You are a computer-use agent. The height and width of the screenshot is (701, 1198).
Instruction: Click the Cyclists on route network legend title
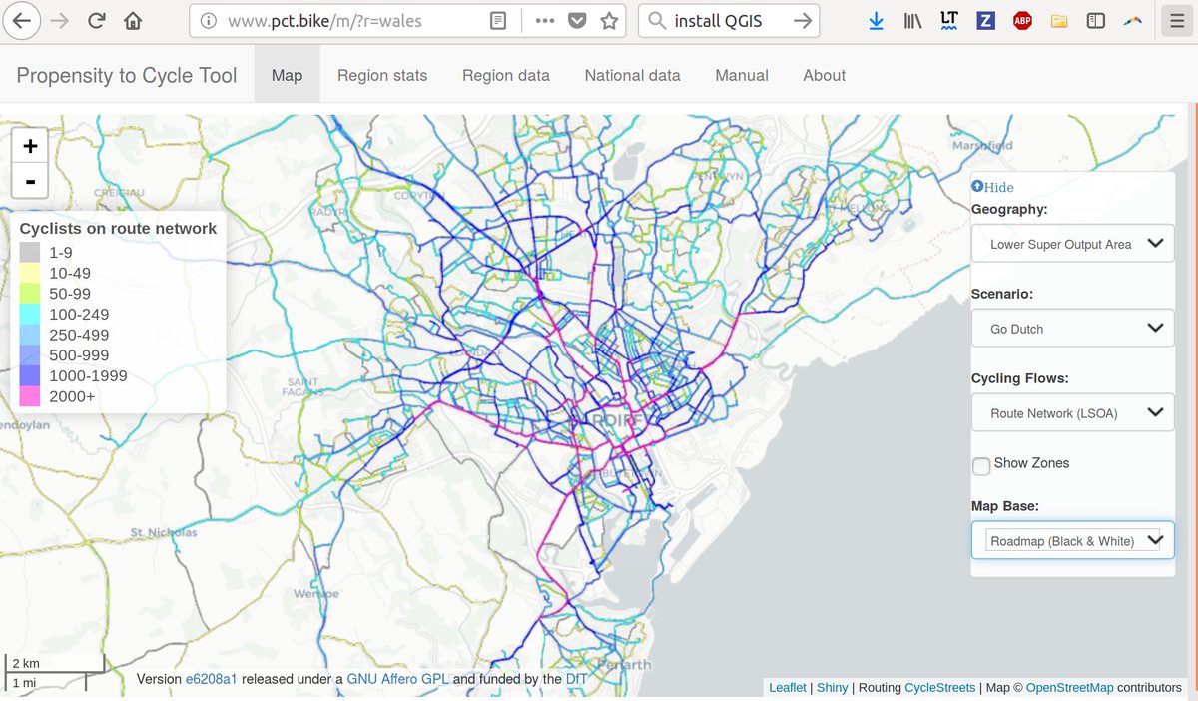[x=118, y=228]
